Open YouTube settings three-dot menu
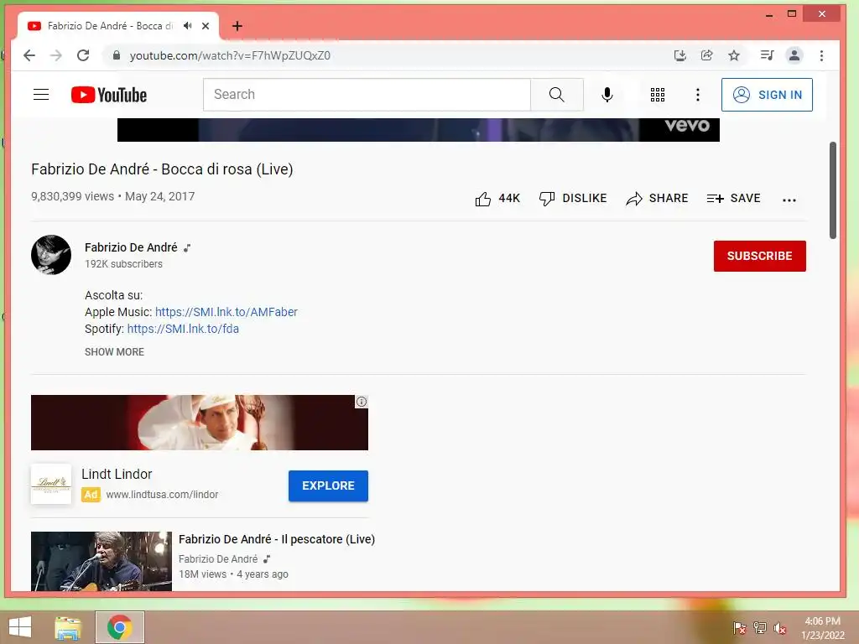The width and height of the screenshot is (859, 644). [x=697, y=95]
